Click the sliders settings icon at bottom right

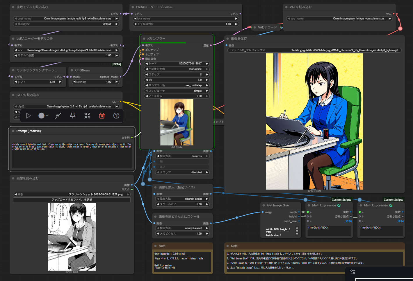(353, 272)
